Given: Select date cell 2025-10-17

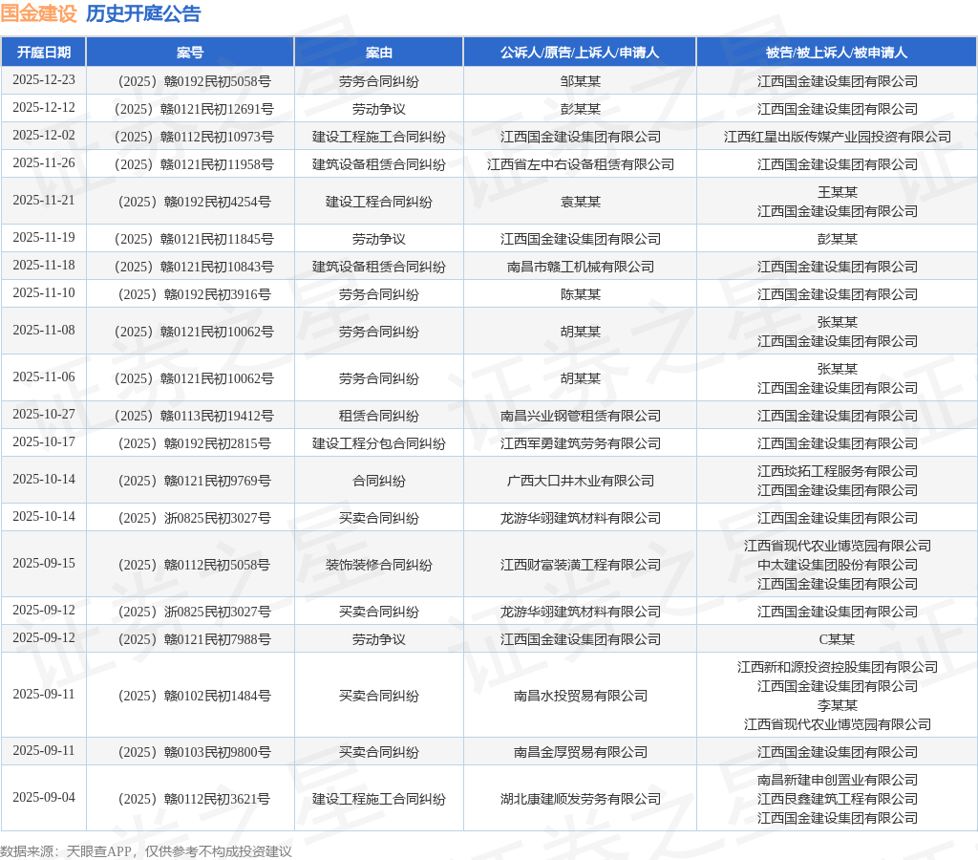Looking at the screenshot, I should tap(44, 441).
